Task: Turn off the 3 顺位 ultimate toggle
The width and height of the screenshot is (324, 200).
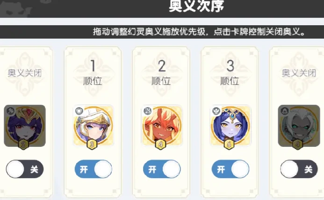Action: [230, 169]
